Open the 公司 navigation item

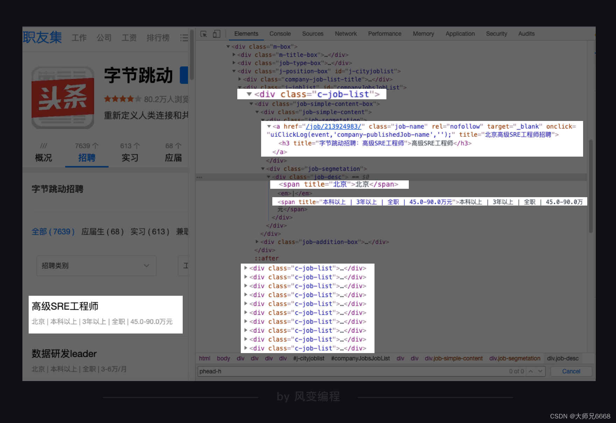point(104,38)
